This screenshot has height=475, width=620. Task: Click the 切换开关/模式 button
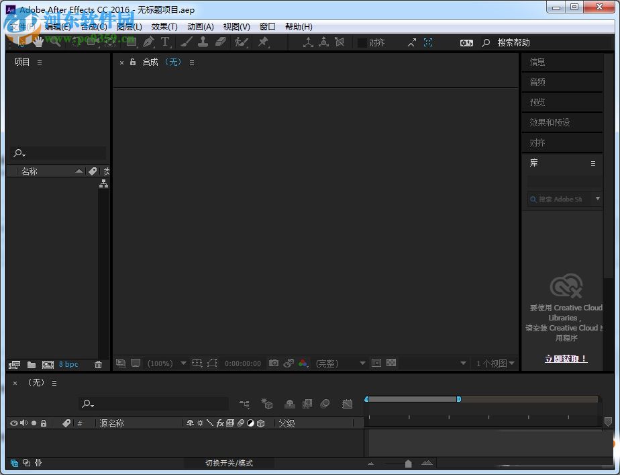(x=228, y=463)
